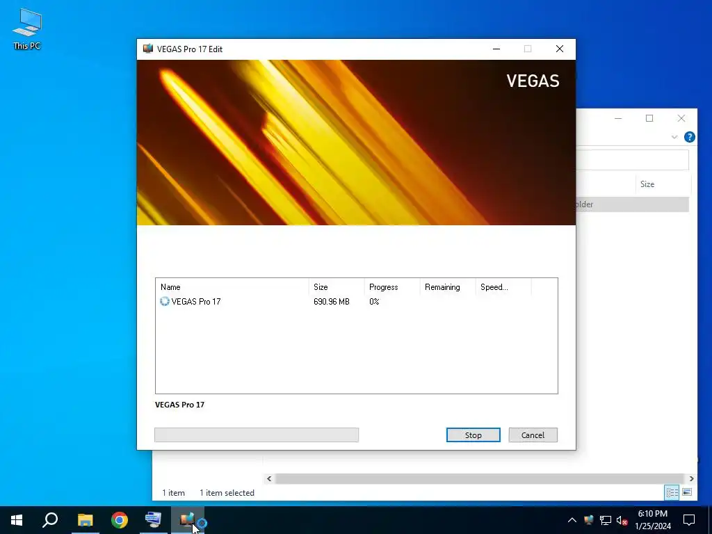Click the download progress bar

257,435
